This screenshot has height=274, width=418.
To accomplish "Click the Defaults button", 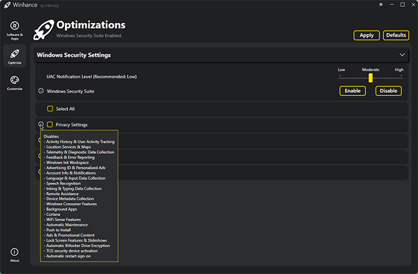I will 396,35.
